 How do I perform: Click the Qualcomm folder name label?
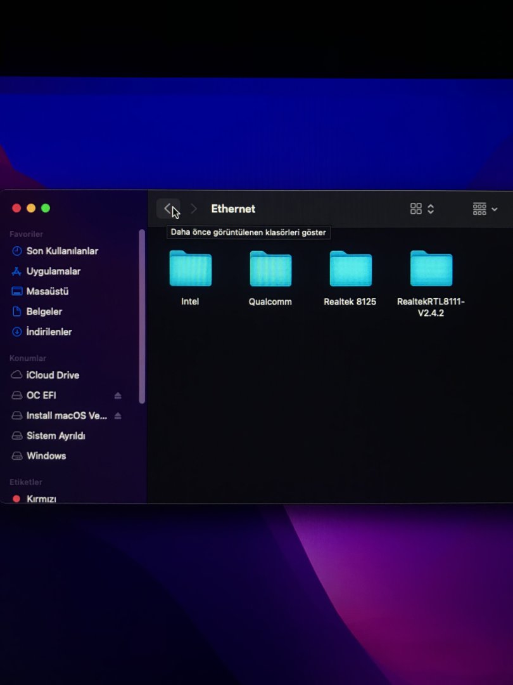(270, 301)
